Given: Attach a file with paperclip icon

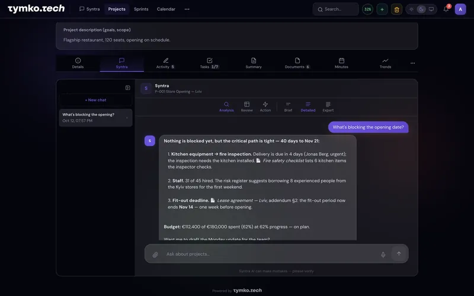Looking at the screenshot, I should pyautogui.click(x=155, y=255).
